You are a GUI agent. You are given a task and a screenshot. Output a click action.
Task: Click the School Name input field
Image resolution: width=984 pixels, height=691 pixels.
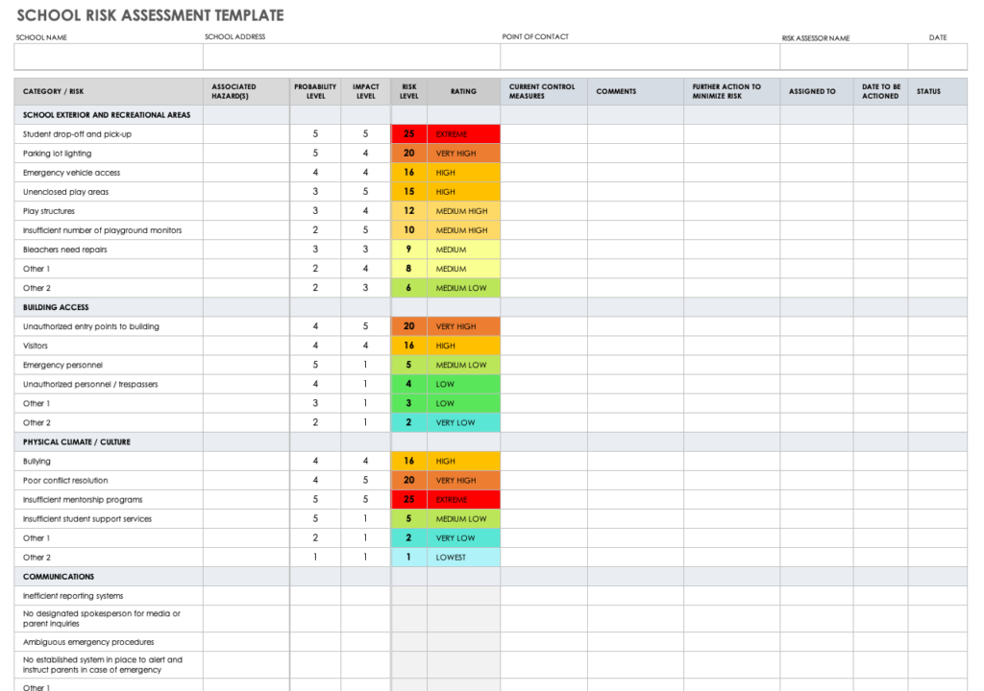click(x=108, y=58)
